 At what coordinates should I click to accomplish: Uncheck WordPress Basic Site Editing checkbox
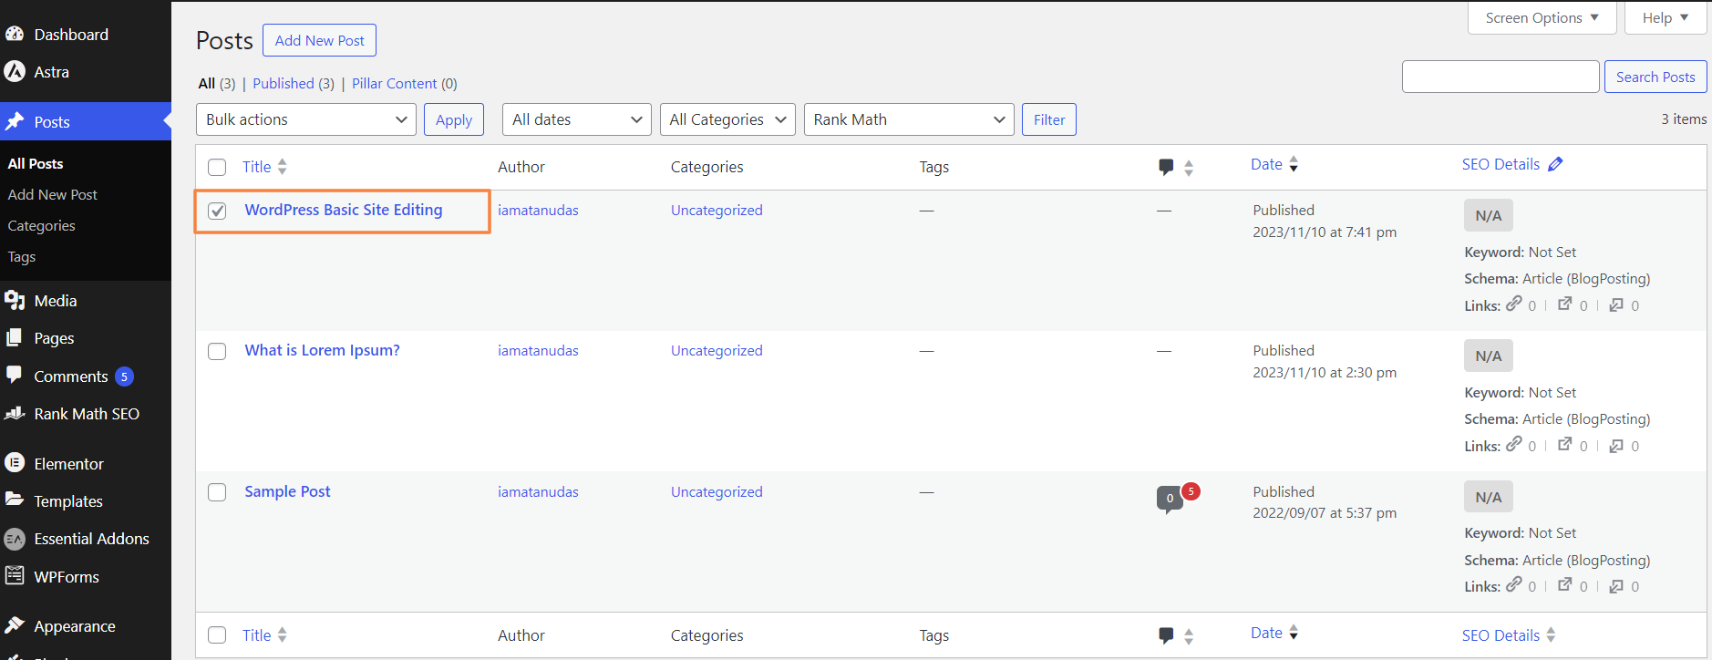217,211
